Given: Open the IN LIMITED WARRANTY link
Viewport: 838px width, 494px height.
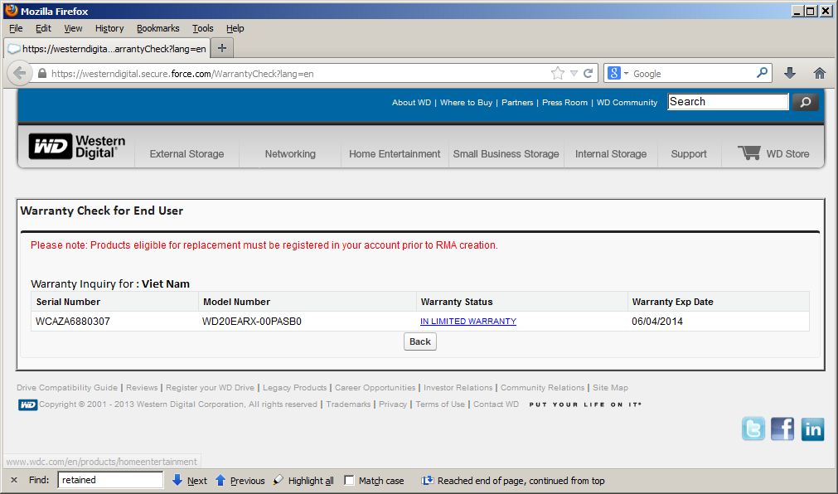Looking at the screenshot, I should pyautogui.click(x=468, y=322).
